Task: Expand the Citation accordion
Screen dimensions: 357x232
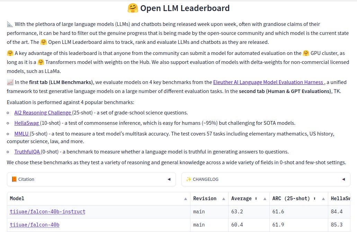Action: coord(91,179)
